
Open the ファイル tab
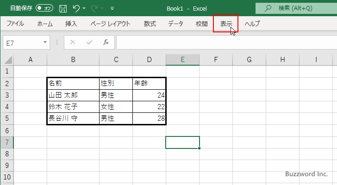(x=15, y=24)
